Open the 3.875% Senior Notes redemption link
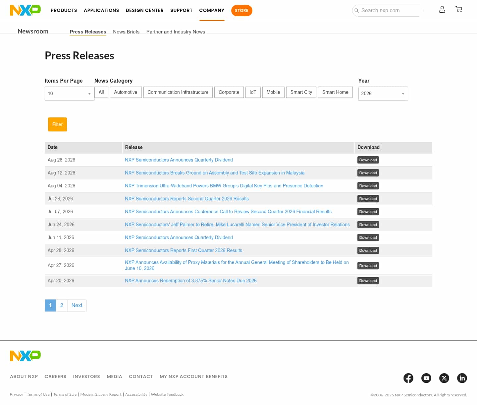Viewport: 477px width, 405px height. coord(191,281)
